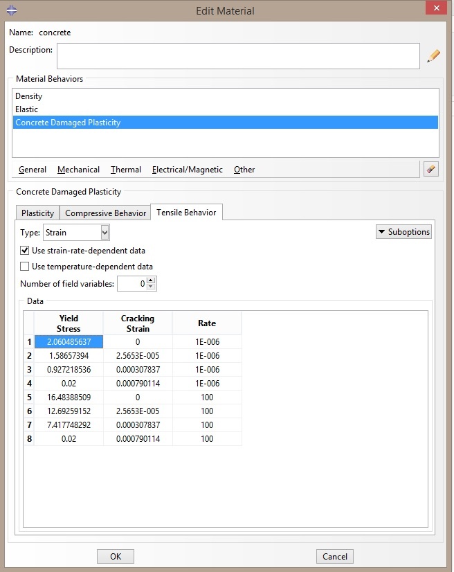
Task: Close the Edit Material dialog
Action: [436, 8]
